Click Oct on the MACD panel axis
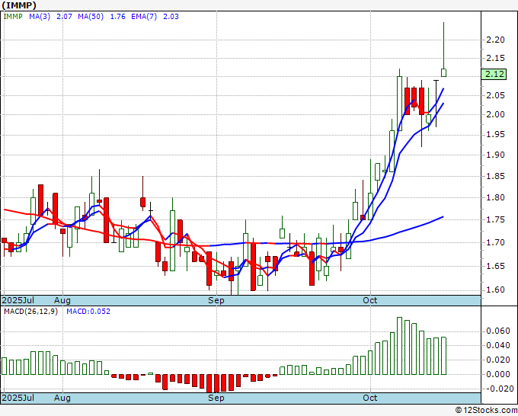This screenshot has height=416, width=518. tap(370, 398)
